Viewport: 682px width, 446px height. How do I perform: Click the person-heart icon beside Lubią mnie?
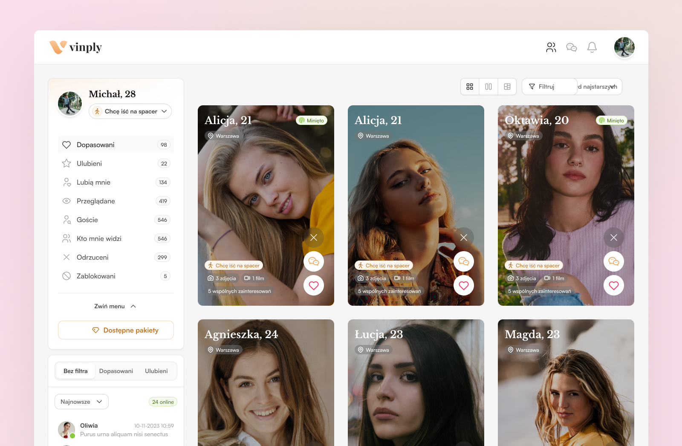pos(66,182)
